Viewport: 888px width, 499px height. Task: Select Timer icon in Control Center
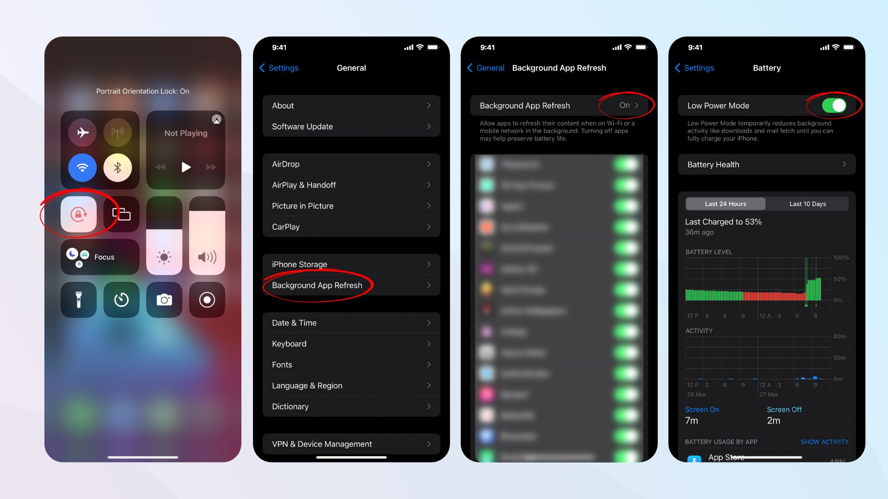121,299
